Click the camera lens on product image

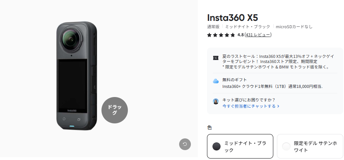71,40
